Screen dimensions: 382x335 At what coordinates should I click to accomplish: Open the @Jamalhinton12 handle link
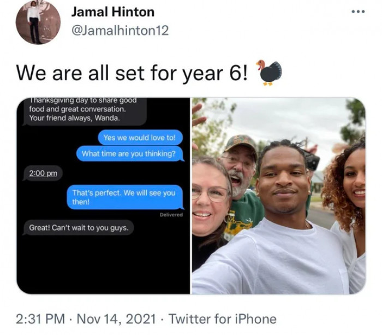point(120,31)
